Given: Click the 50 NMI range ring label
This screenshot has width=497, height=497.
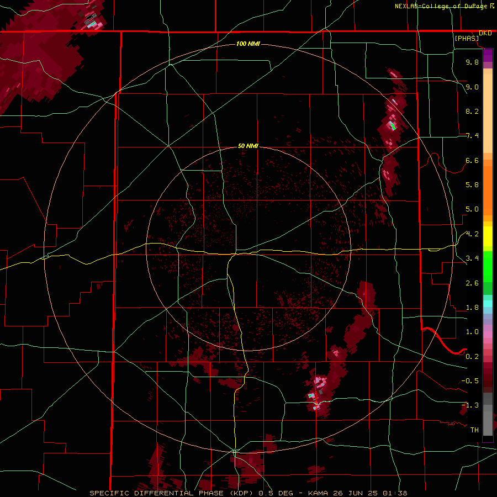Looking at the screenshot, I should pyautogui.click(x=248, y=146).
